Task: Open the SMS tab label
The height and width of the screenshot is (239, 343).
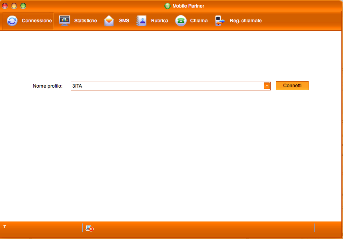Action: [124, 21]
